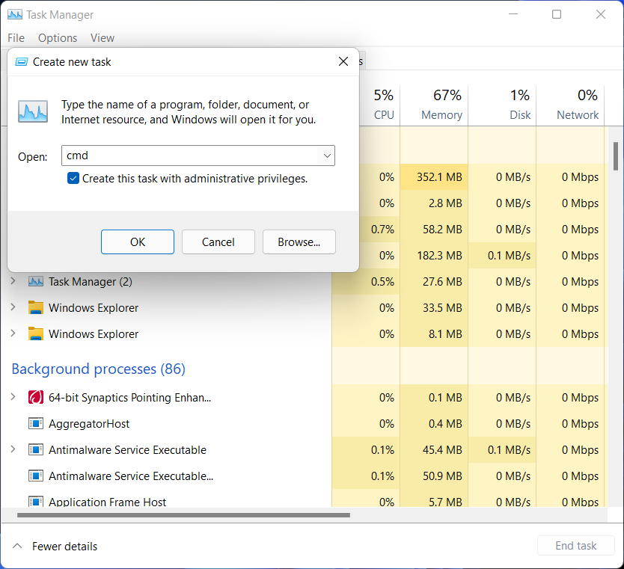Click the red Synaptics Pointing Enhancer icon
This screenshot has height=569, width=624.
(36, 398)
